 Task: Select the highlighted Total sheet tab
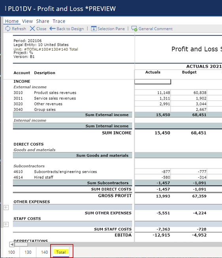coord(61,252)
